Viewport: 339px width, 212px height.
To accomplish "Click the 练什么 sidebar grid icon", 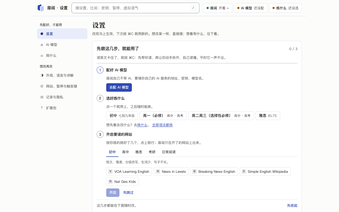I will (x=42, y=56).
